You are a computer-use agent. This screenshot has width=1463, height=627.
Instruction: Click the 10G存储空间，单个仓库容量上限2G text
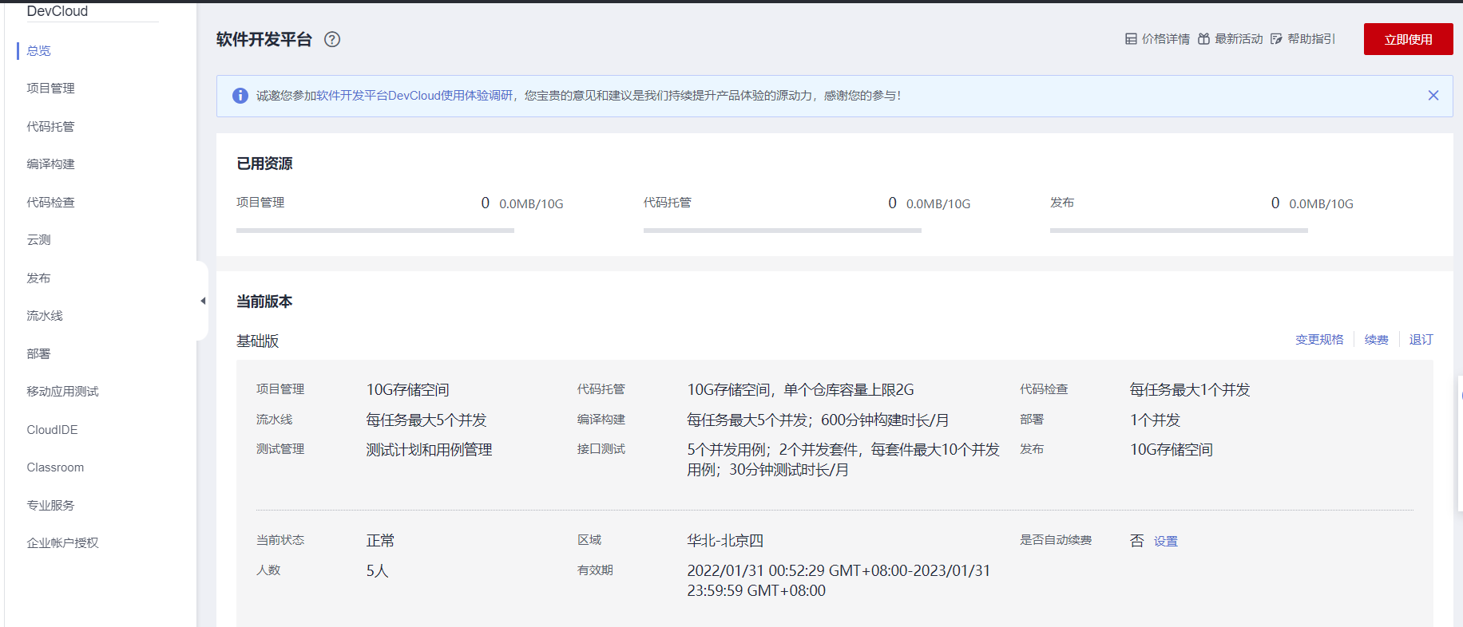[800, 390]
